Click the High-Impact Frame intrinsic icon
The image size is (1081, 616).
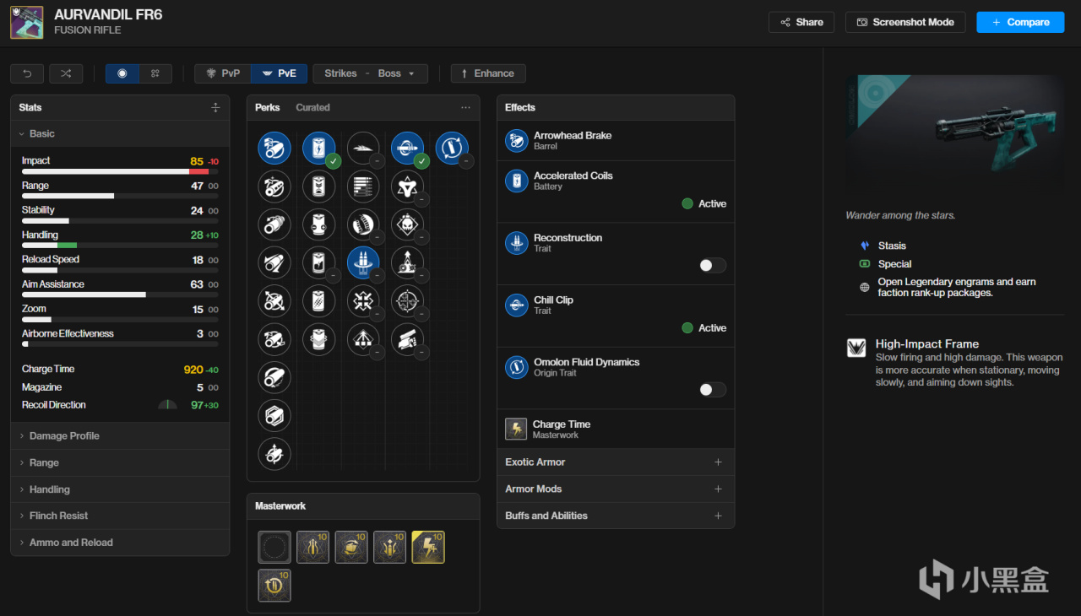[856, 348]
